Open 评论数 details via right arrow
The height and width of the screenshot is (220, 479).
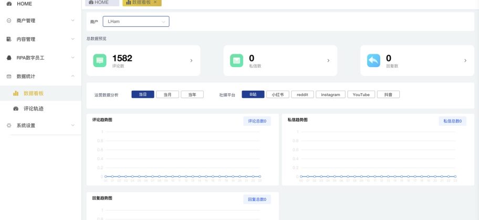[x=191, y=61]
